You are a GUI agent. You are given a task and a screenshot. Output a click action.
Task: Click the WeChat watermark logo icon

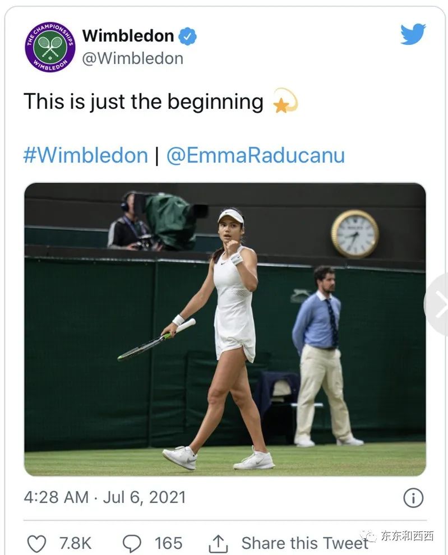coord(368,538)
